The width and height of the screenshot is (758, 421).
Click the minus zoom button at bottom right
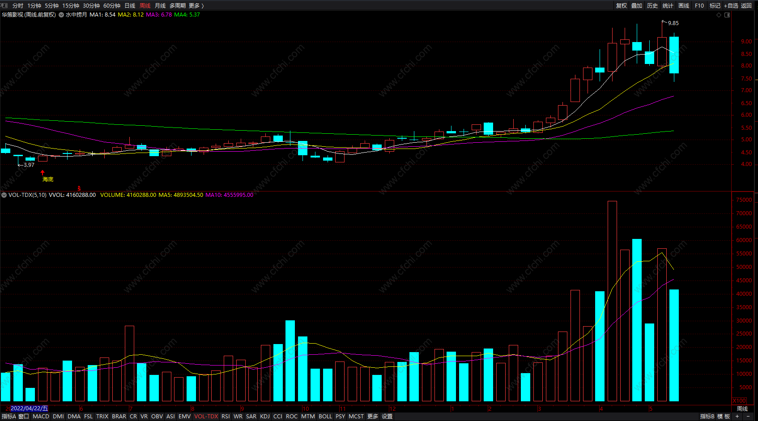(x=748, y=417)
